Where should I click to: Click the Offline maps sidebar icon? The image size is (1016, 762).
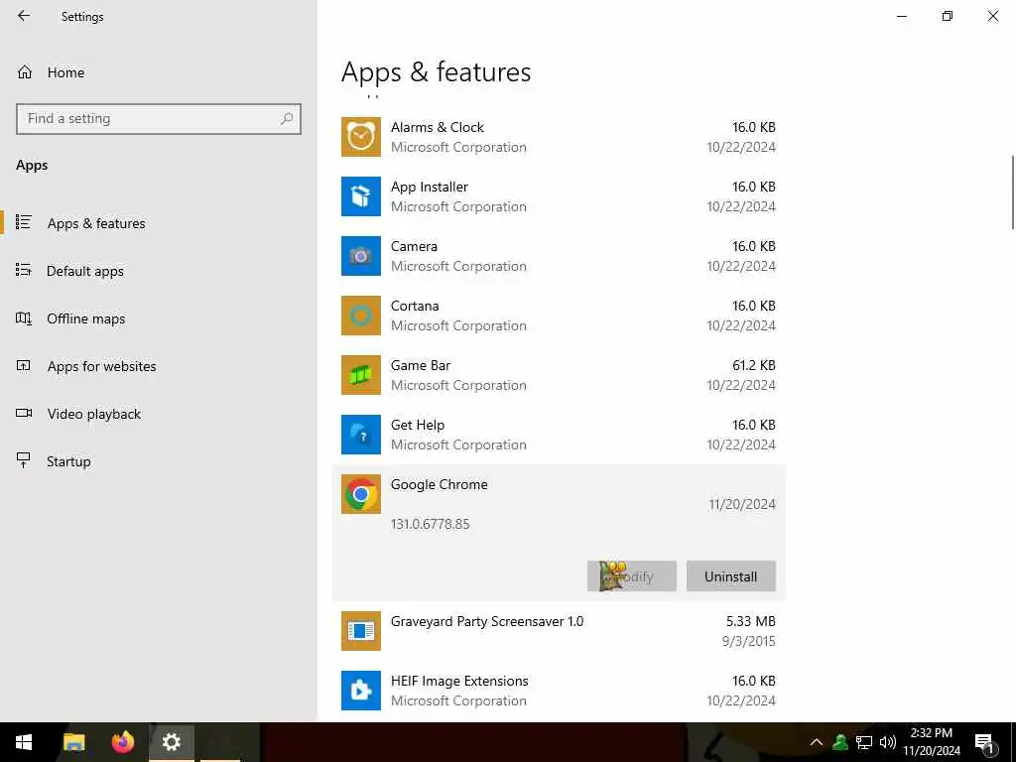24,318
